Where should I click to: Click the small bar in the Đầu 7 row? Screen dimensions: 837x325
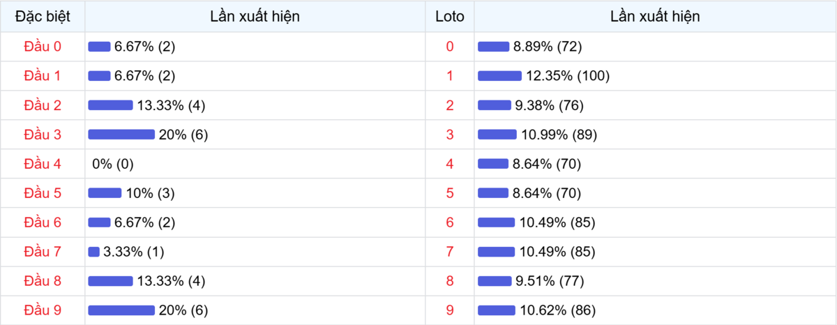click(x=93, y=252)
